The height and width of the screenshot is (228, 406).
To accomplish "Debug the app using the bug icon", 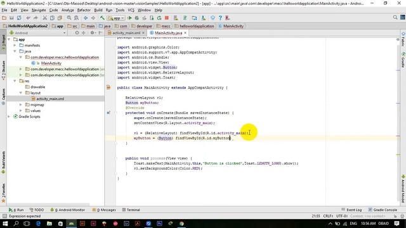I will click(x=137, y=18).
